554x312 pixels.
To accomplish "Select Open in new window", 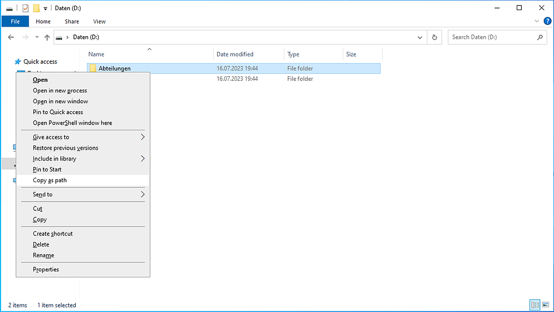I will point(83,102).
